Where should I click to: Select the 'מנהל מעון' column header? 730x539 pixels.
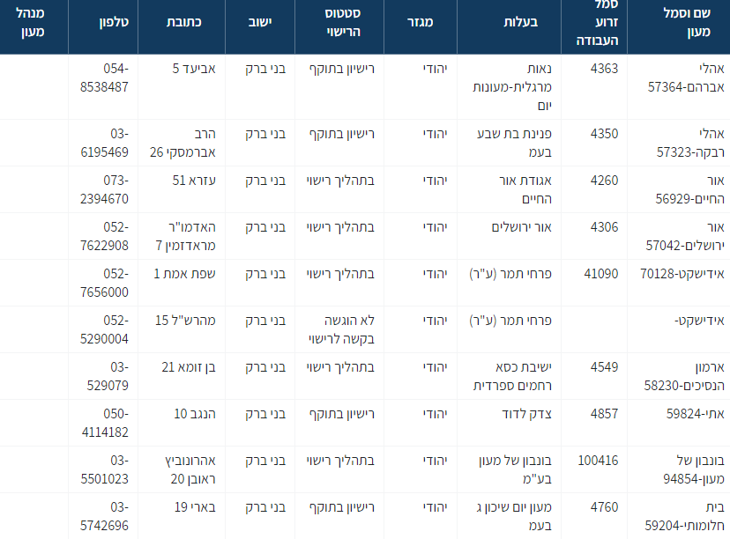coord(32,23)
